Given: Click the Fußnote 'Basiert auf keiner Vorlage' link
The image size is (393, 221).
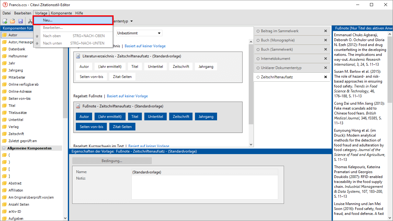Looking at the screenshot, I should 127,96.
